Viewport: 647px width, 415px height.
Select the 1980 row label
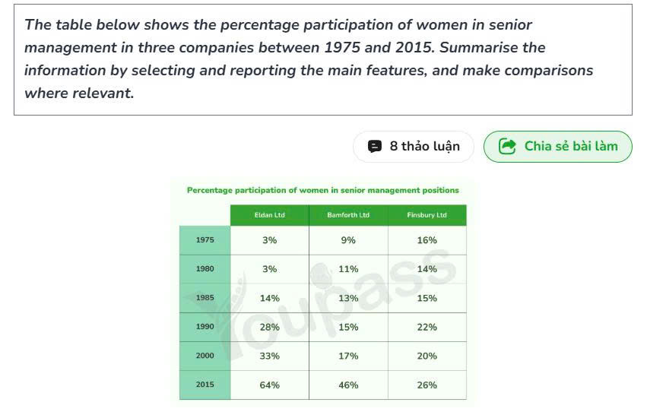205,269
